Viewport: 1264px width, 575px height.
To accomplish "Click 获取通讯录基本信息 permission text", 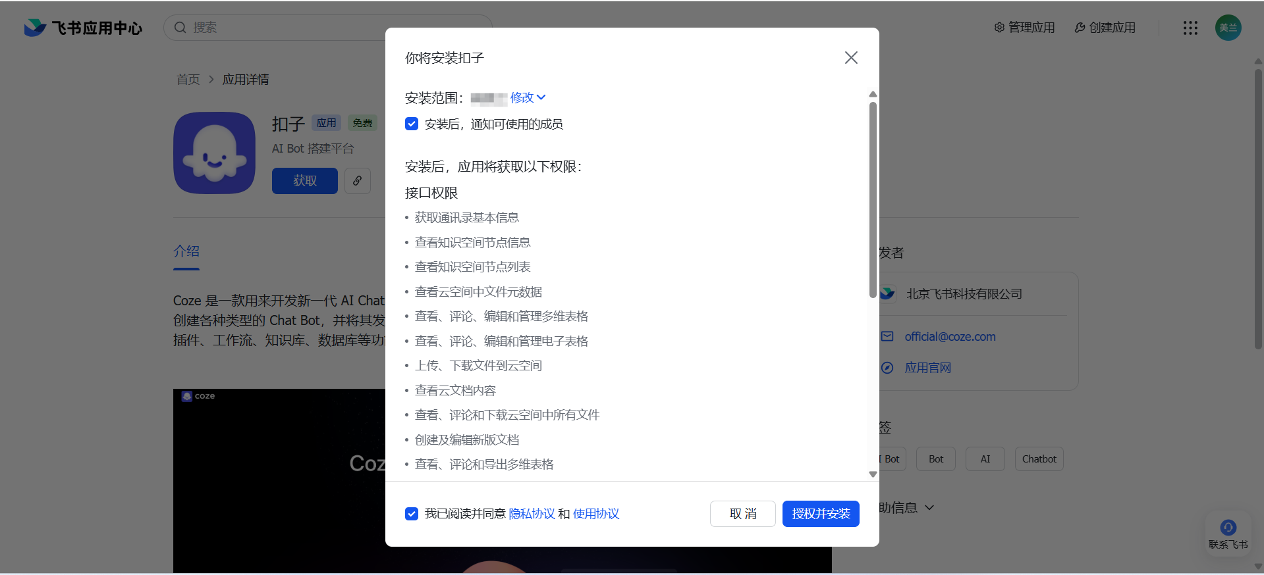I will point(467,218).
